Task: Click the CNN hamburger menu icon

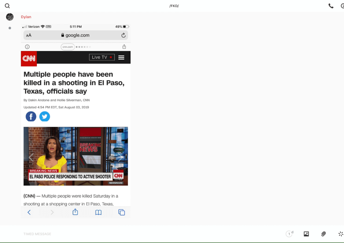Action: (121, 58)
